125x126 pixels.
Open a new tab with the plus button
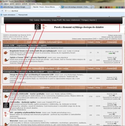coord(93,7)
